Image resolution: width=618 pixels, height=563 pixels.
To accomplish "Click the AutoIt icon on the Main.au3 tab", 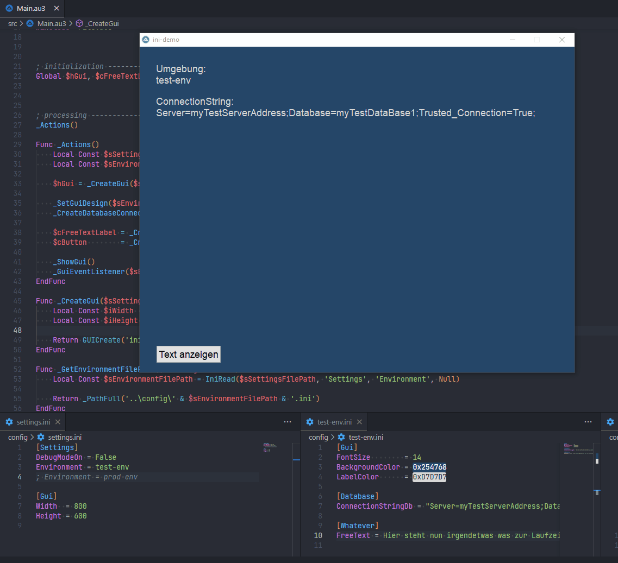I will 9,9.
